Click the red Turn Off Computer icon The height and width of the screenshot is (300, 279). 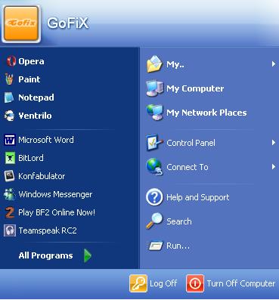[195, 283]
